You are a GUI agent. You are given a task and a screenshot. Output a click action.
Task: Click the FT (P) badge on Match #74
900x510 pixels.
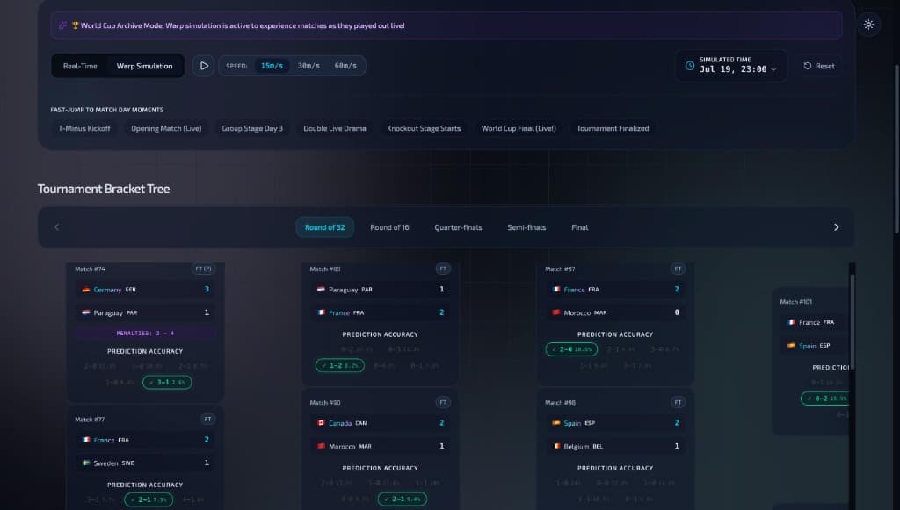tap(203, 269)
